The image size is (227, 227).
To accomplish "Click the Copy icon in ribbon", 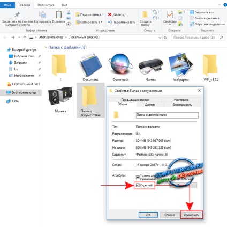I will click(x=42, y=14).
